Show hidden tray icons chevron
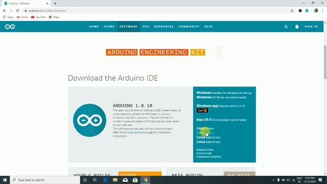 [273, 180]
